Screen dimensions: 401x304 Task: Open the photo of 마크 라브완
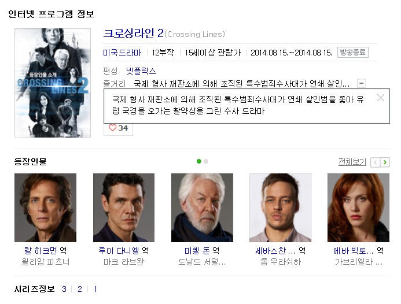pyautogui.click(x=124, y=207)
